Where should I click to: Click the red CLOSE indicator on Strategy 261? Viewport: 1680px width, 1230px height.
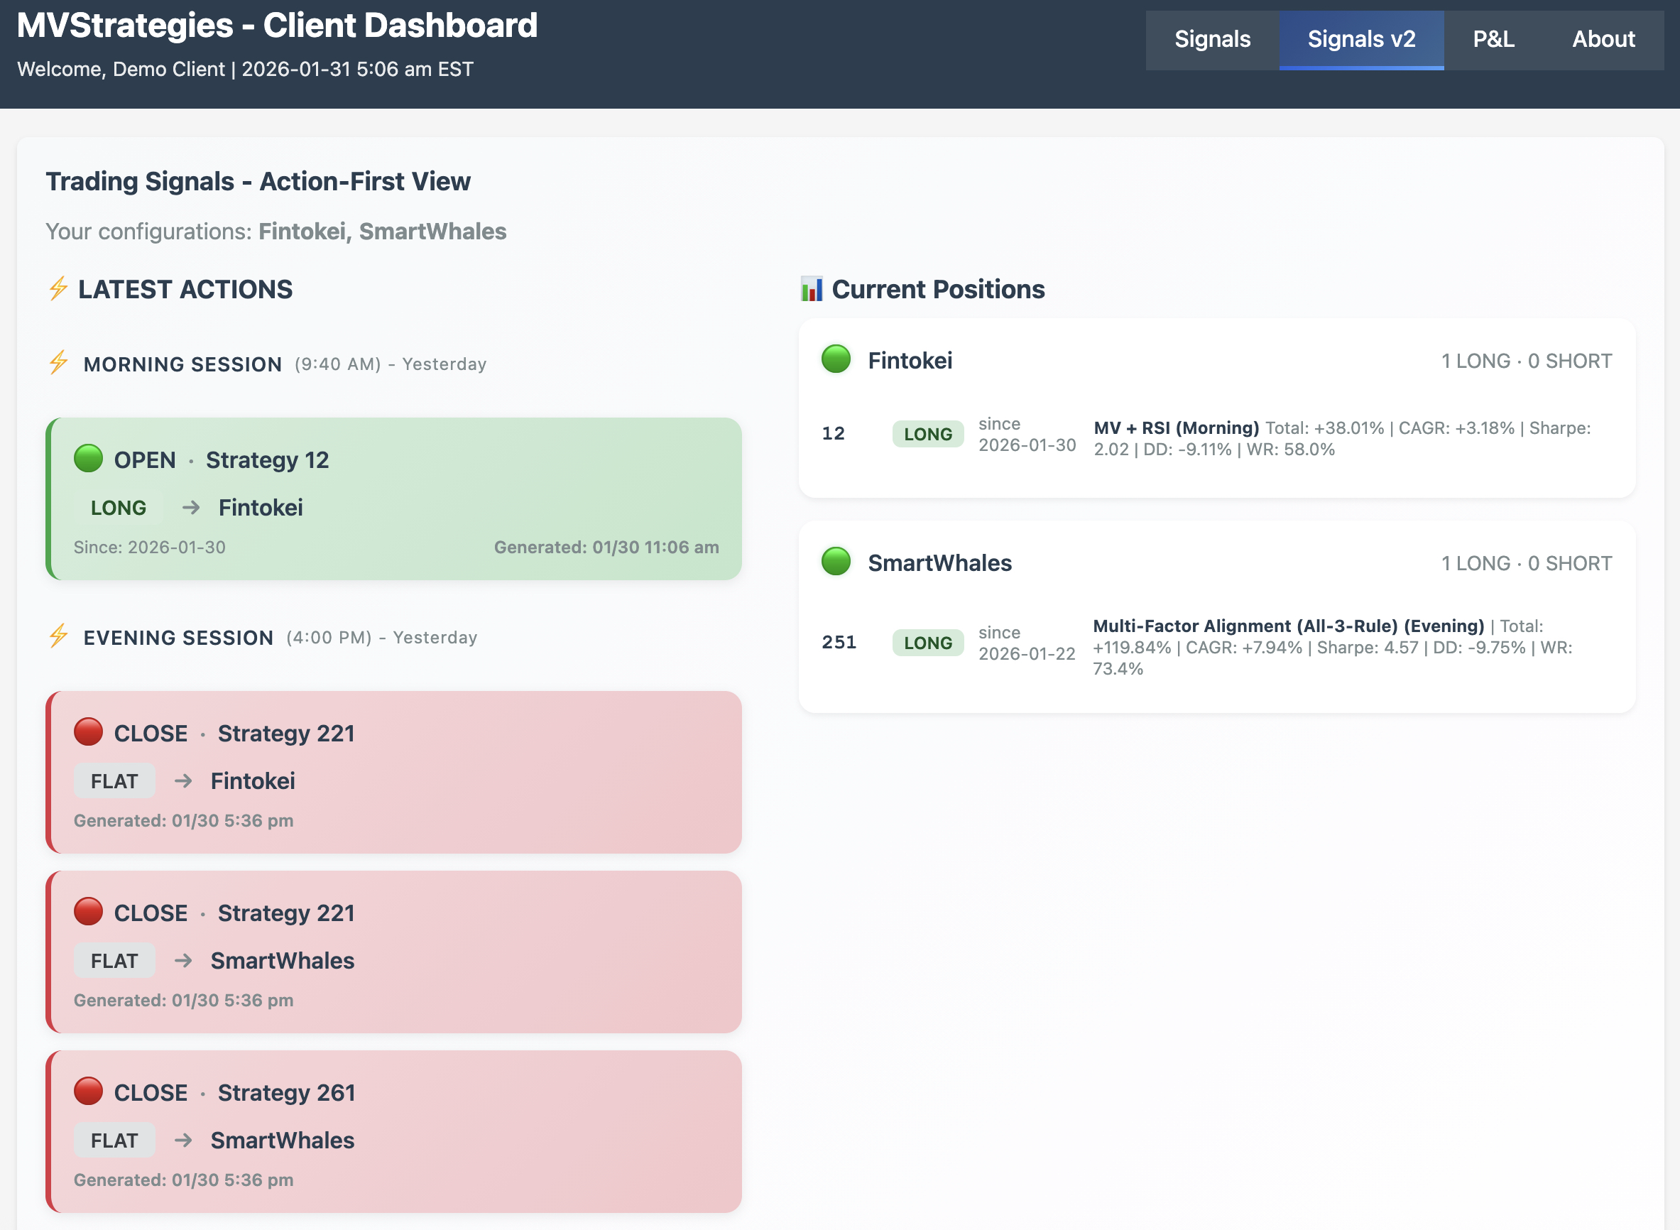pyautogui.click(x=89, y=1092)
